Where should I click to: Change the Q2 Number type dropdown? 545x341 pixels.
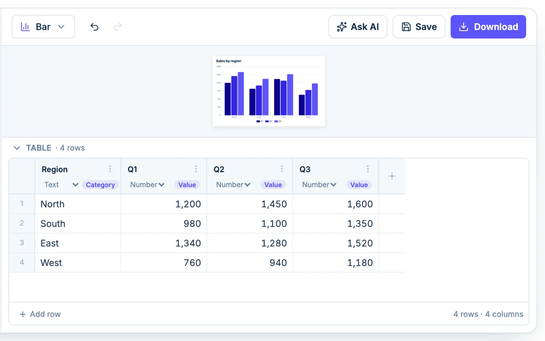pos(233,184)
